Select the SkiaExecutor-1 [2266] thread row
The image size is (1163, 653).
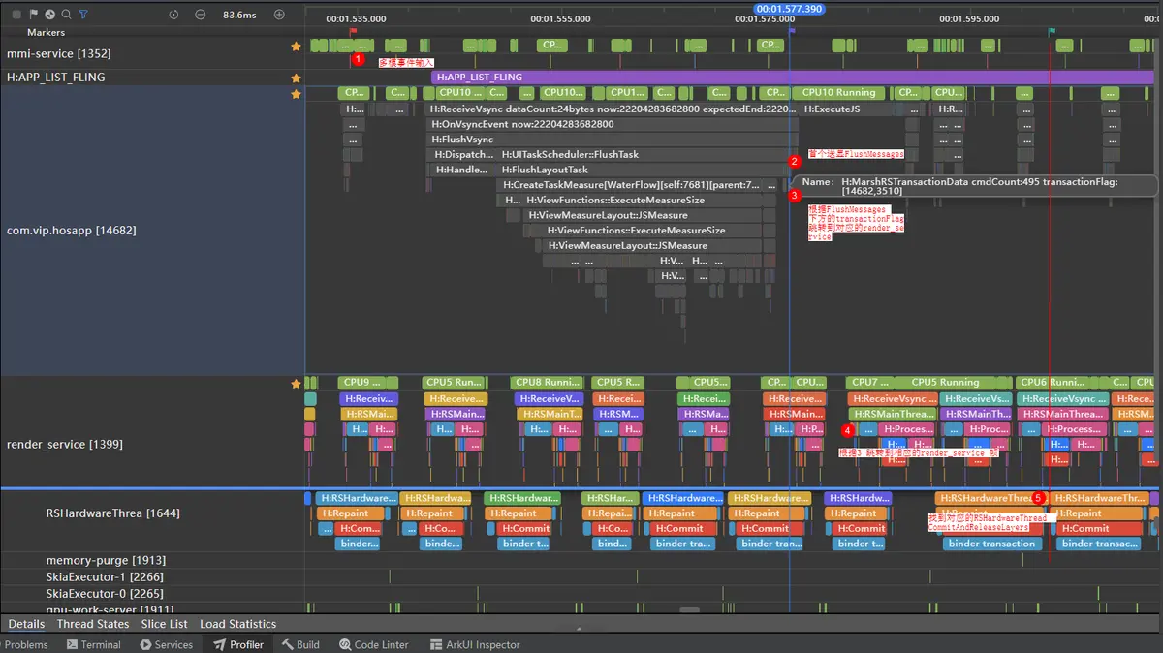pyautogui.click(x=152, y=577)
